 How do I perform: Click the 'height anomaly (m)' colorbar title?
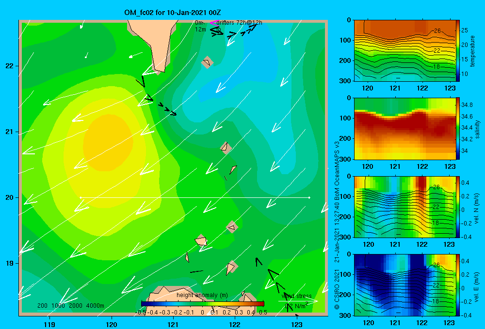[x=202, y=295]
